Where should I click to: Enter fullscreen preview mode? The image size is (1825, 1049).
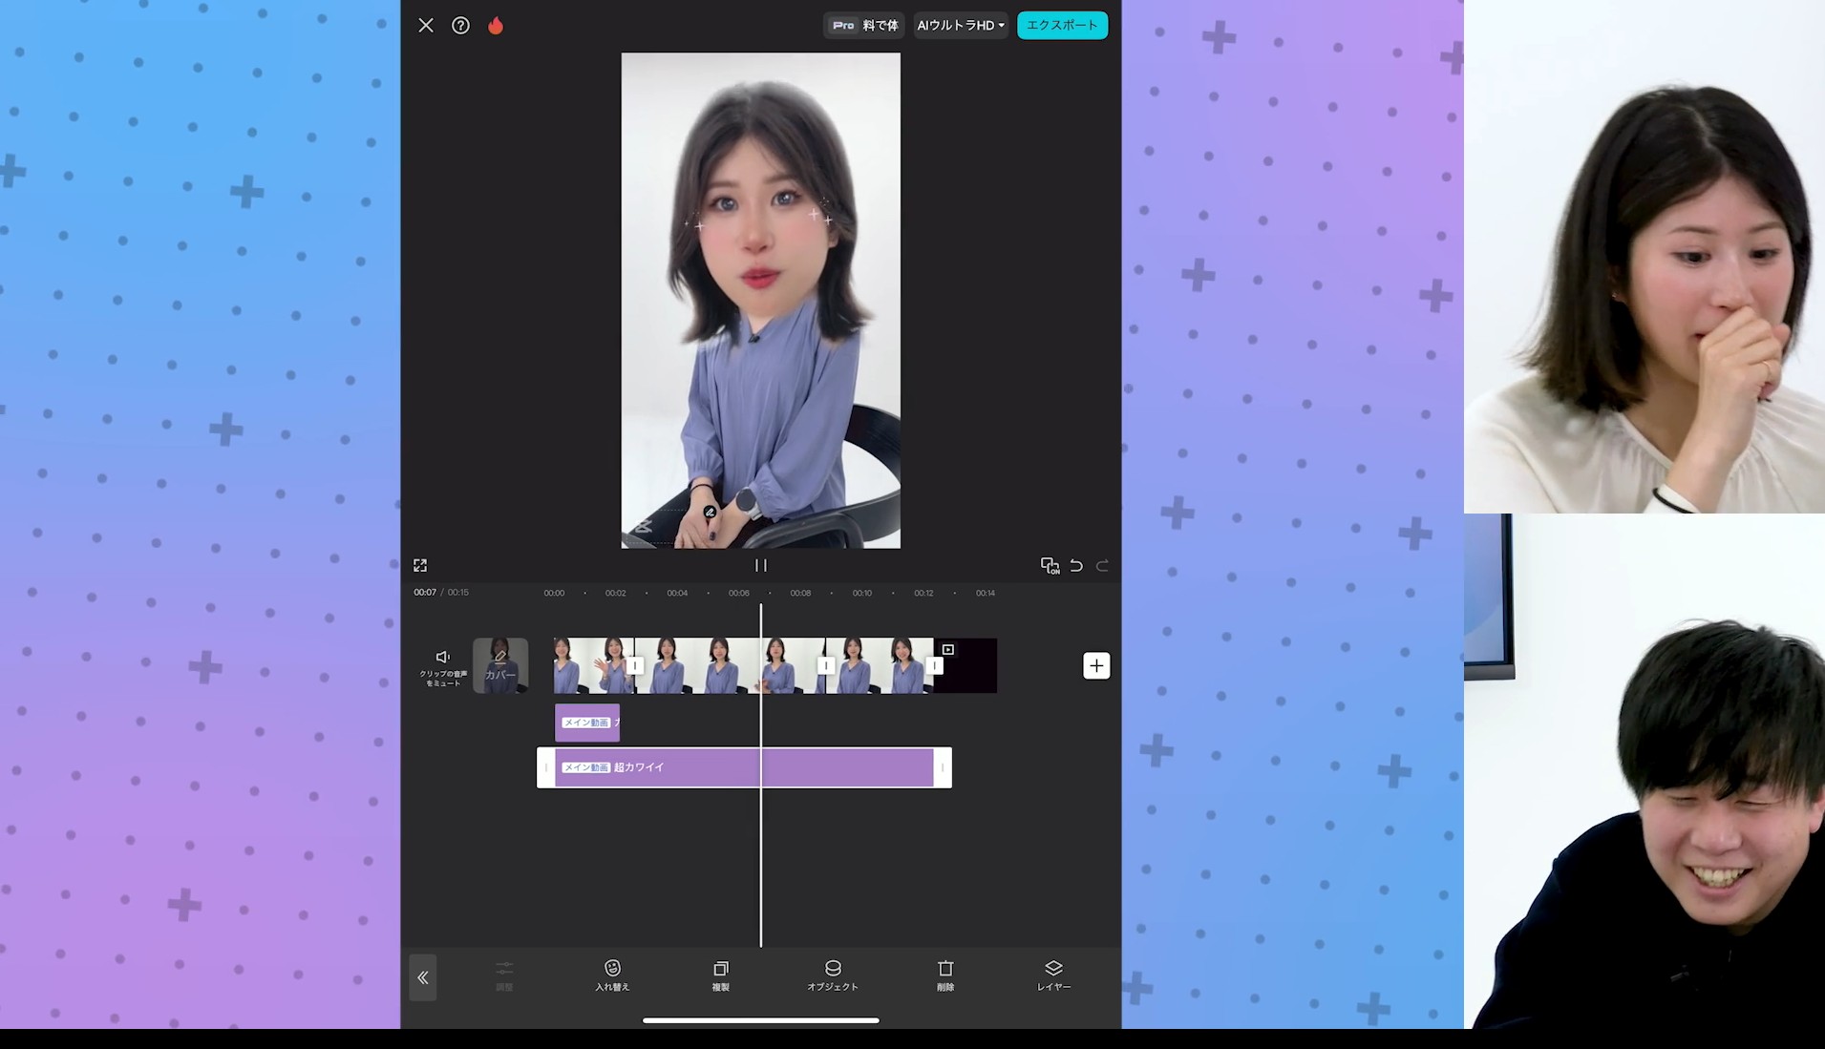pos(420,566)
